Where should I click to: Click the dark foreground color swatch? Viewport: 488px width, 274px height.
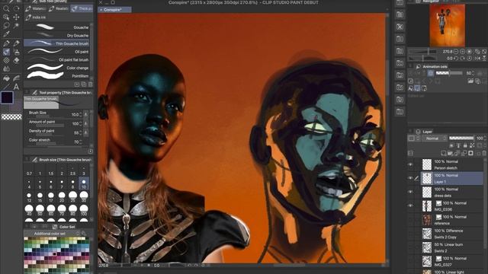click(7, 97)
